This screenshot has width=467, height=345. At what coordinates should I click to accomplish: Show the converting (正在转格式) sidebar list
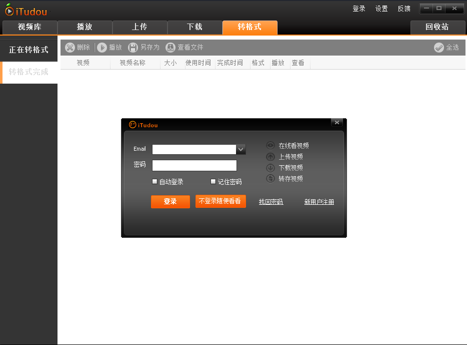[x=28, y=50]
